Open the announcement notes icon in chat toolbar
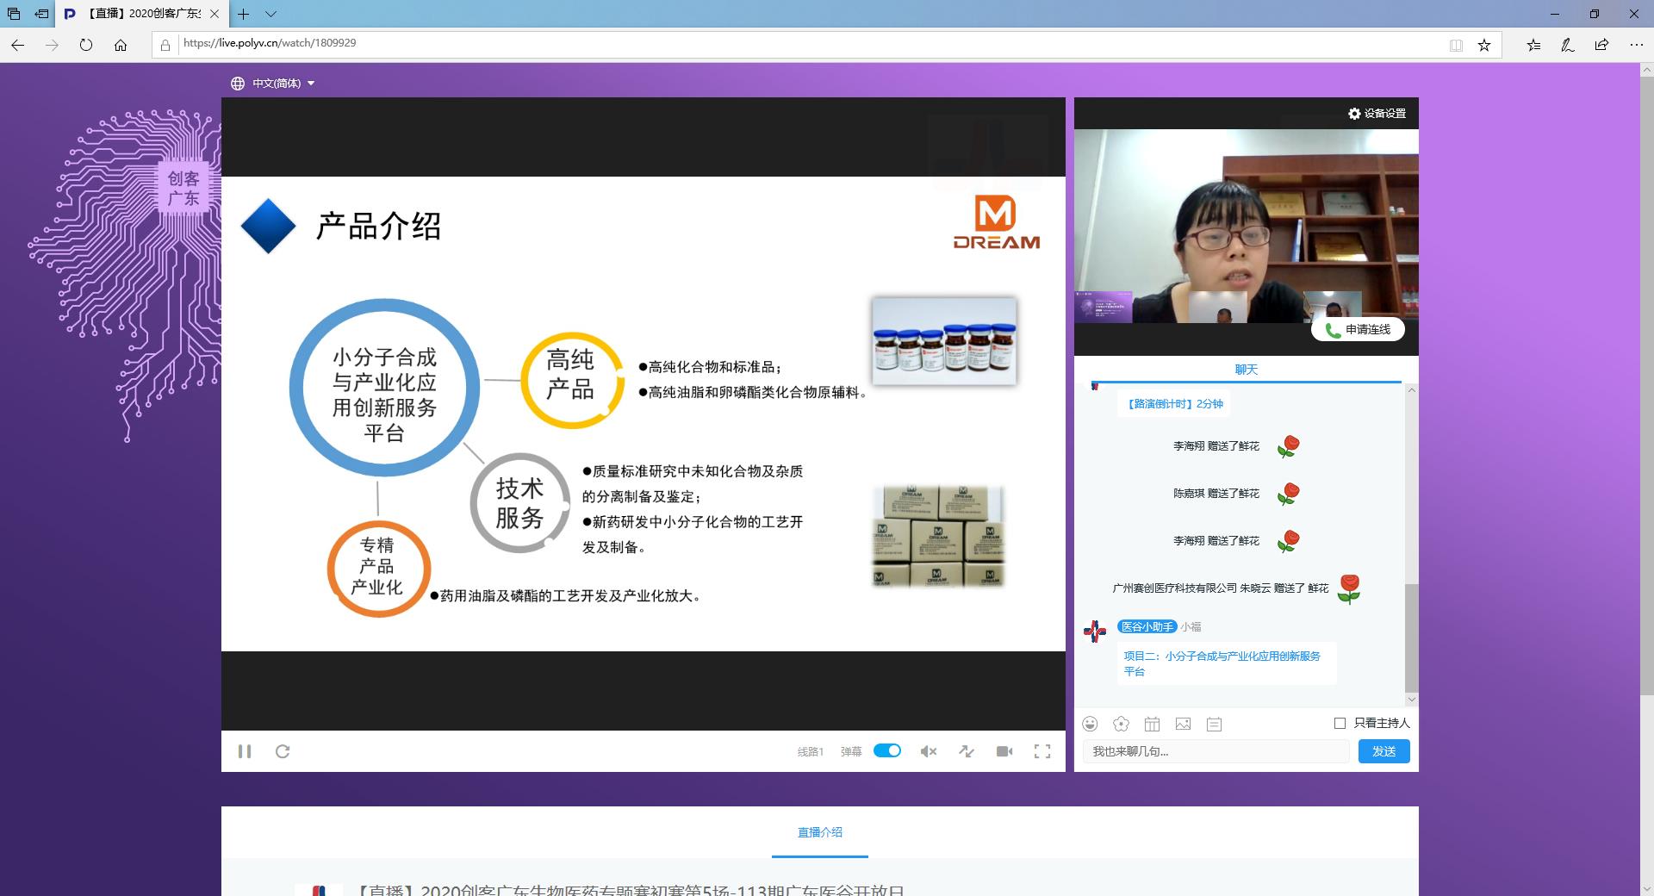Screen dimensions: 1654x896 [1215, 725]
